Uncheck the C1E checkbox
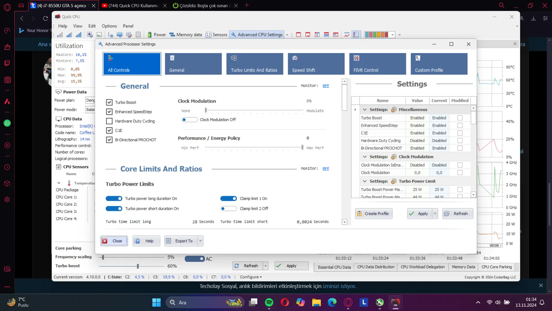This screenshot has width=552, height=311. 109,130
